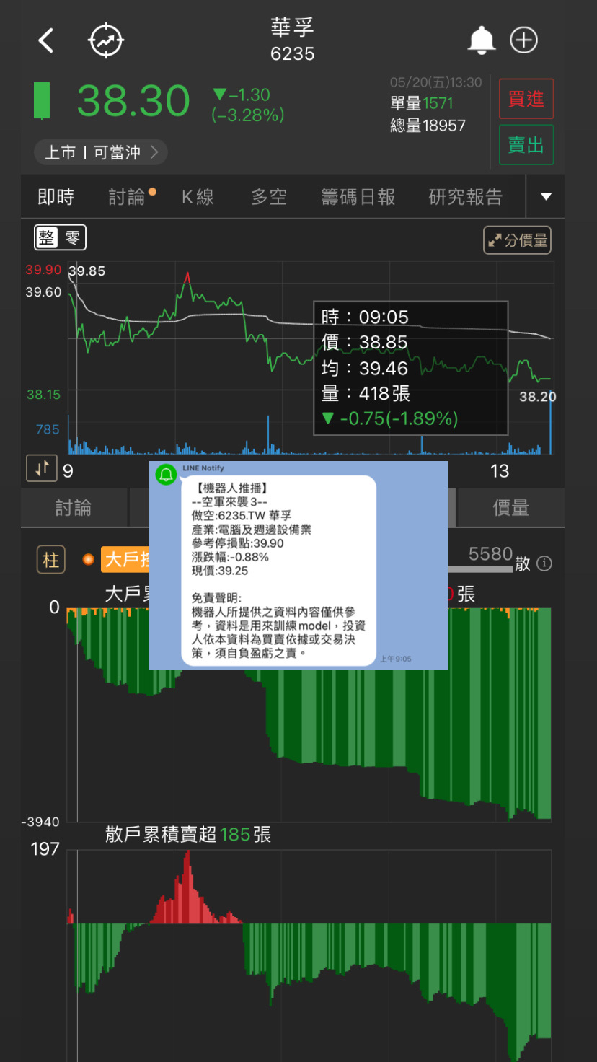Open the 價量 section at right
The height and width of the screenshot is (1062, 597).
point(510,508)
